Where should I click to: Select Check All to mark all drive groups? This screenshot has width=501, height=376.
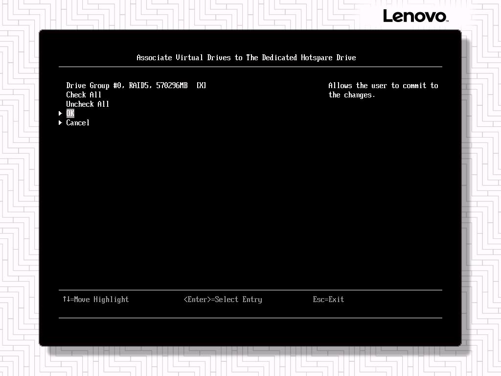point(84,95)
